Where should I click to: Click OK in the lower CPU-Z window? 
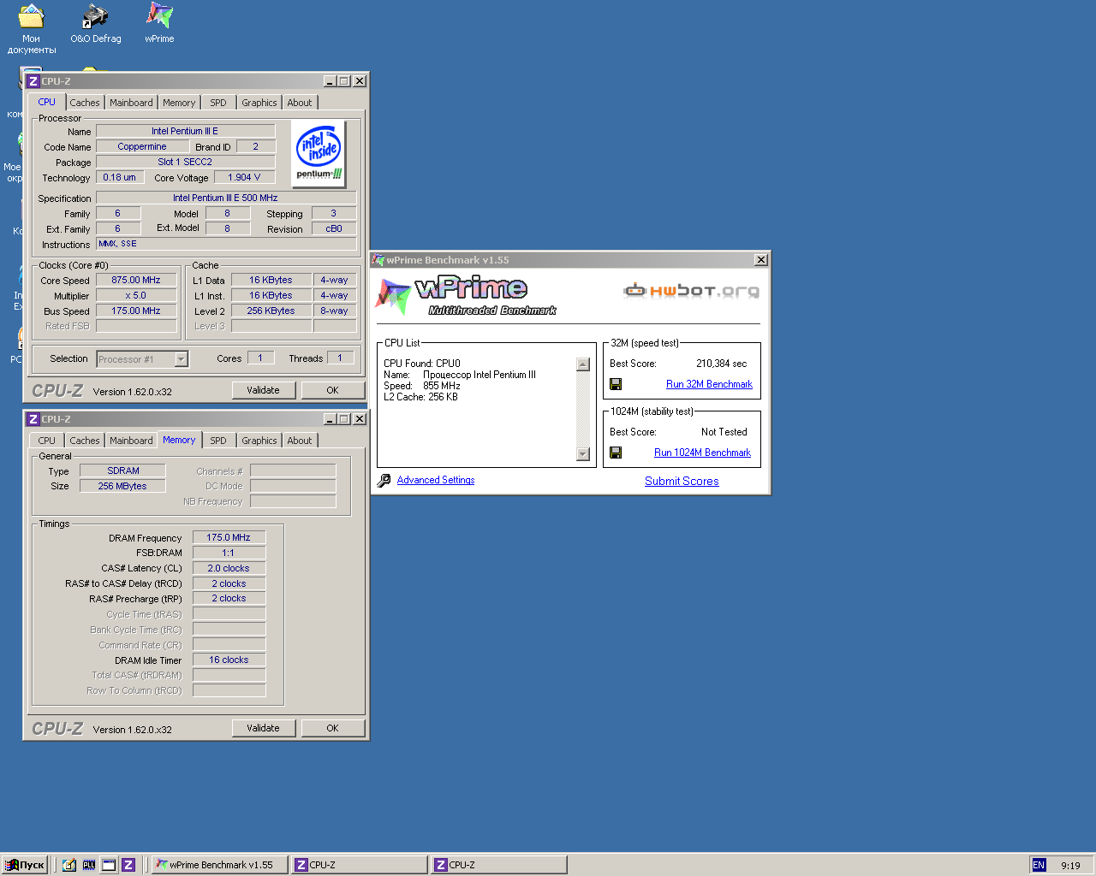333,728
